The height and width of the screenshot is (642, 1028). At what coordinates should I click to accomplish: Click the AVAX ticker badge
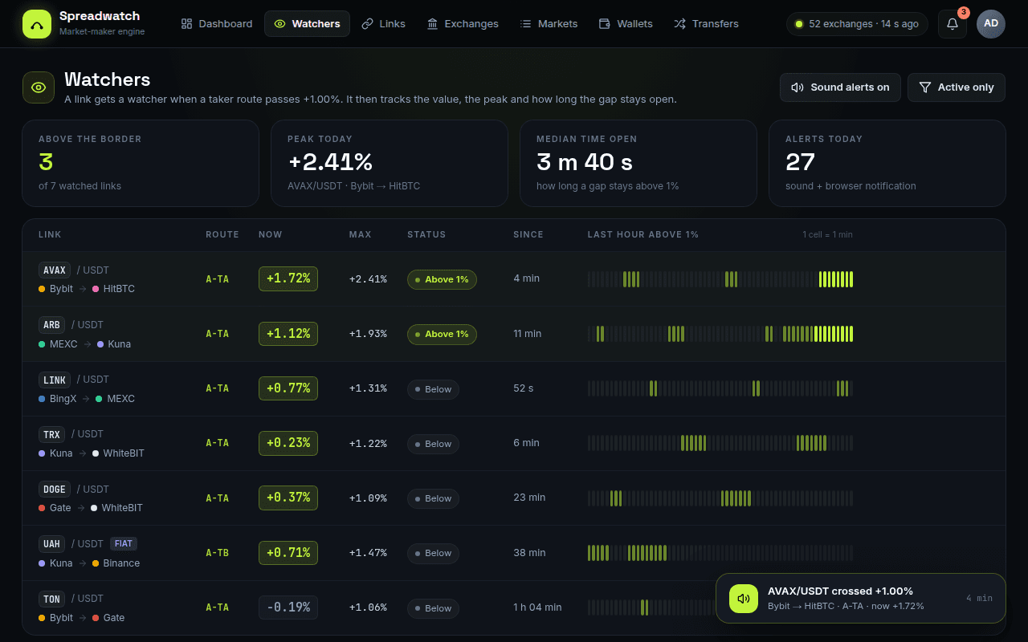(x=55, y=270)
